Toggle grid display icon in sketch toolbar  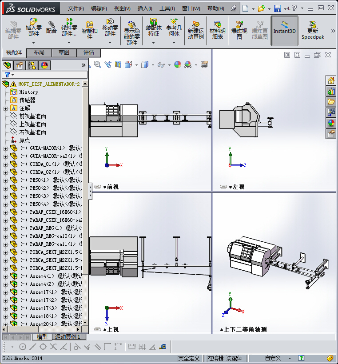click(x=142, y=347)
